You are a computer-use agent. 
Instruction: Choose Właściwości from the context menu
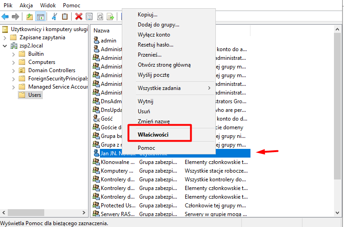coord(153,135)
